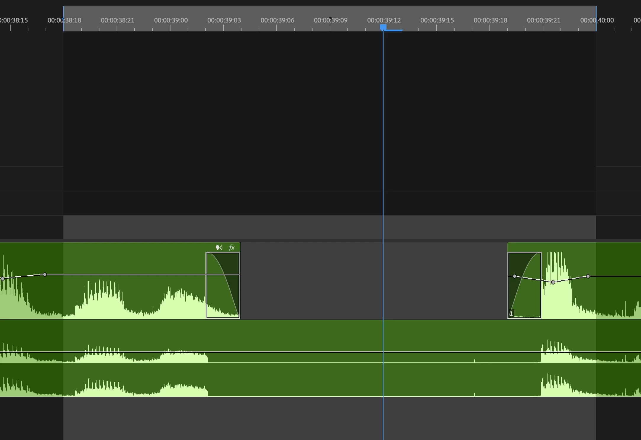Click the In point marker near 00:00:38:18

[64, 19]
